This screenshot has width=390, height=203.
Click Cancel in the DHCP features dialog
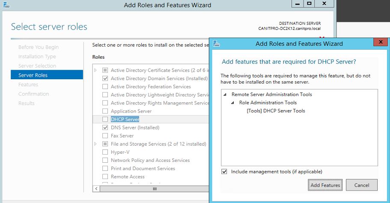pyautogui.click(x=362, y=185)
